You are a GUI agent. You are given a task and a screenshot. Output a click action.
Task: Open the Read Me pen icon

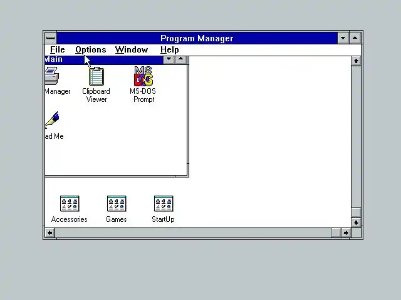52,120
